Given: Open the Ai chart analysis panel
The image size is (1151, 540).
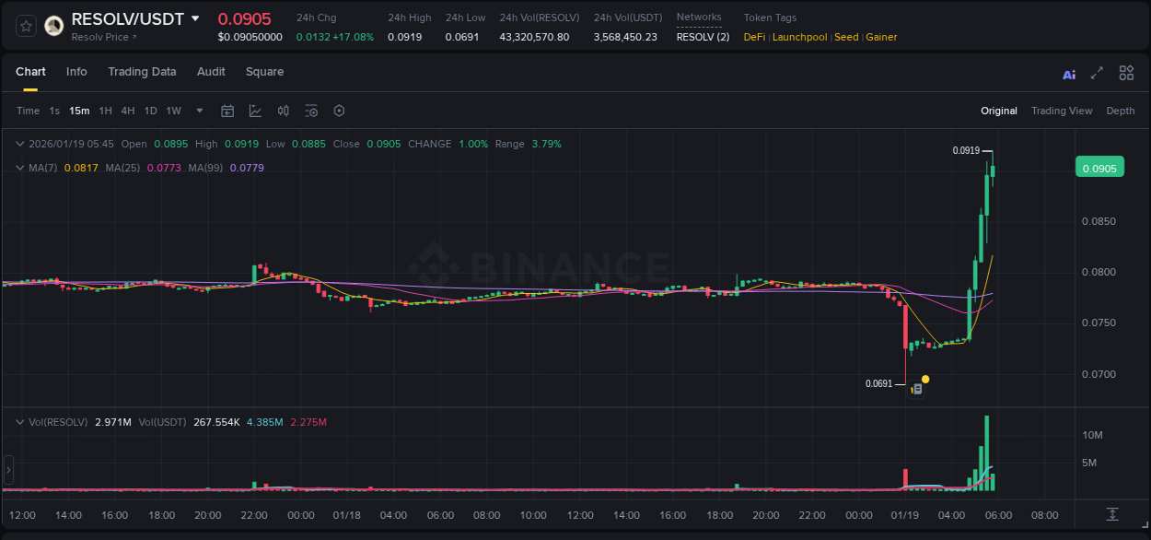Looking at the screenshot, I should pos(1069,73).
